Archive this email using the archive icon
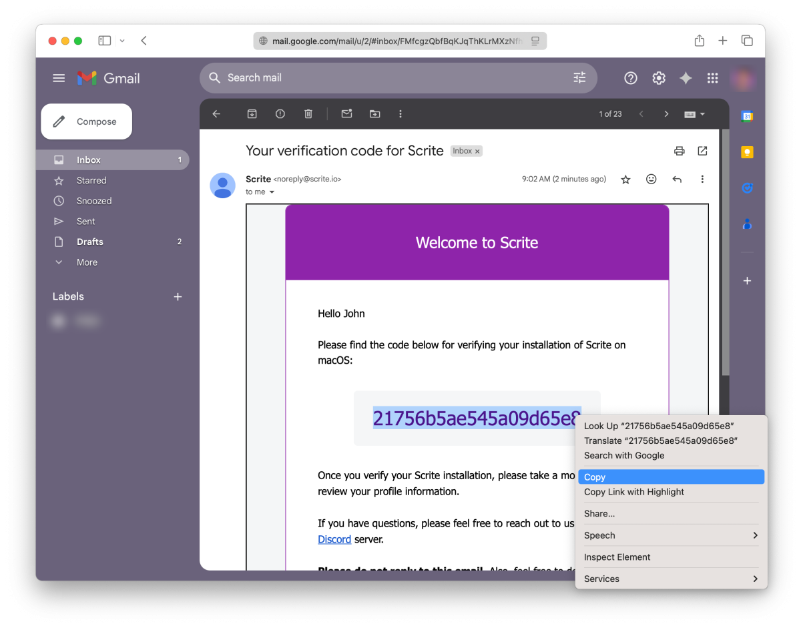The width and height of the screenshot is (801, 628). point(252,114)
